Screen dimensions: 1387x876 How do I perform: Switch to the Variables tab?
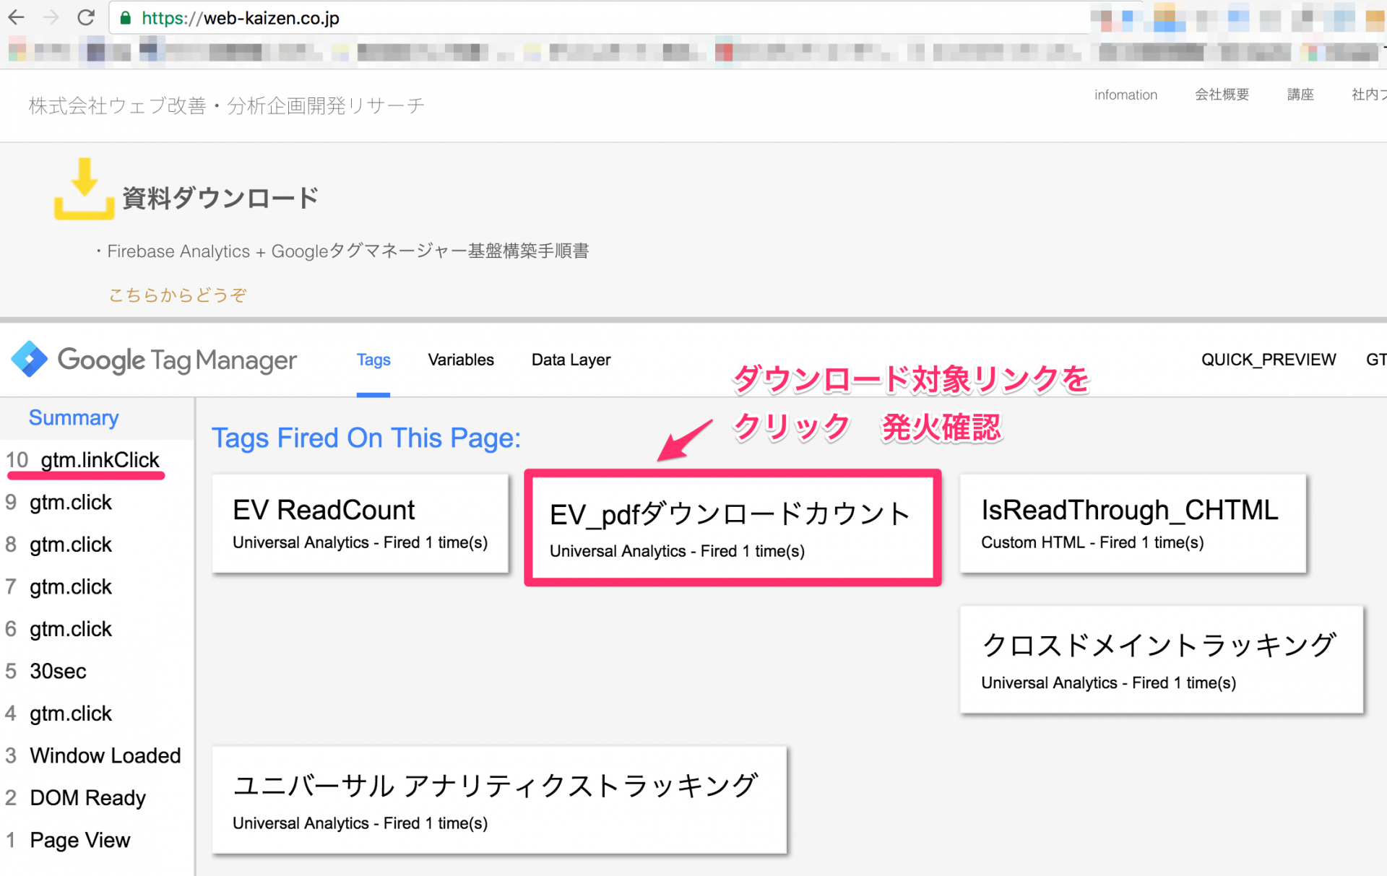click(461, 360)
